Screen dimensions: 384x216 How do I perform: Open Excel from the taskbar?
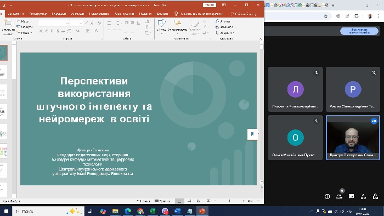153,211
